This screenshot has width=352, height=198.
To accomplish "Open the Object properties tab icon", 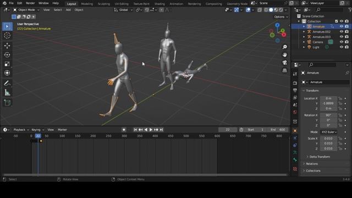I will coord(295,131).
